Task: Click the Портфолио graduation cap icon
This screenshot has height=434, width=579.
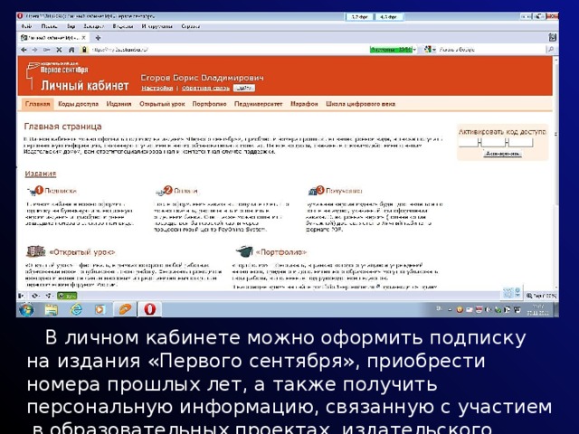Action: coord(244,251)
